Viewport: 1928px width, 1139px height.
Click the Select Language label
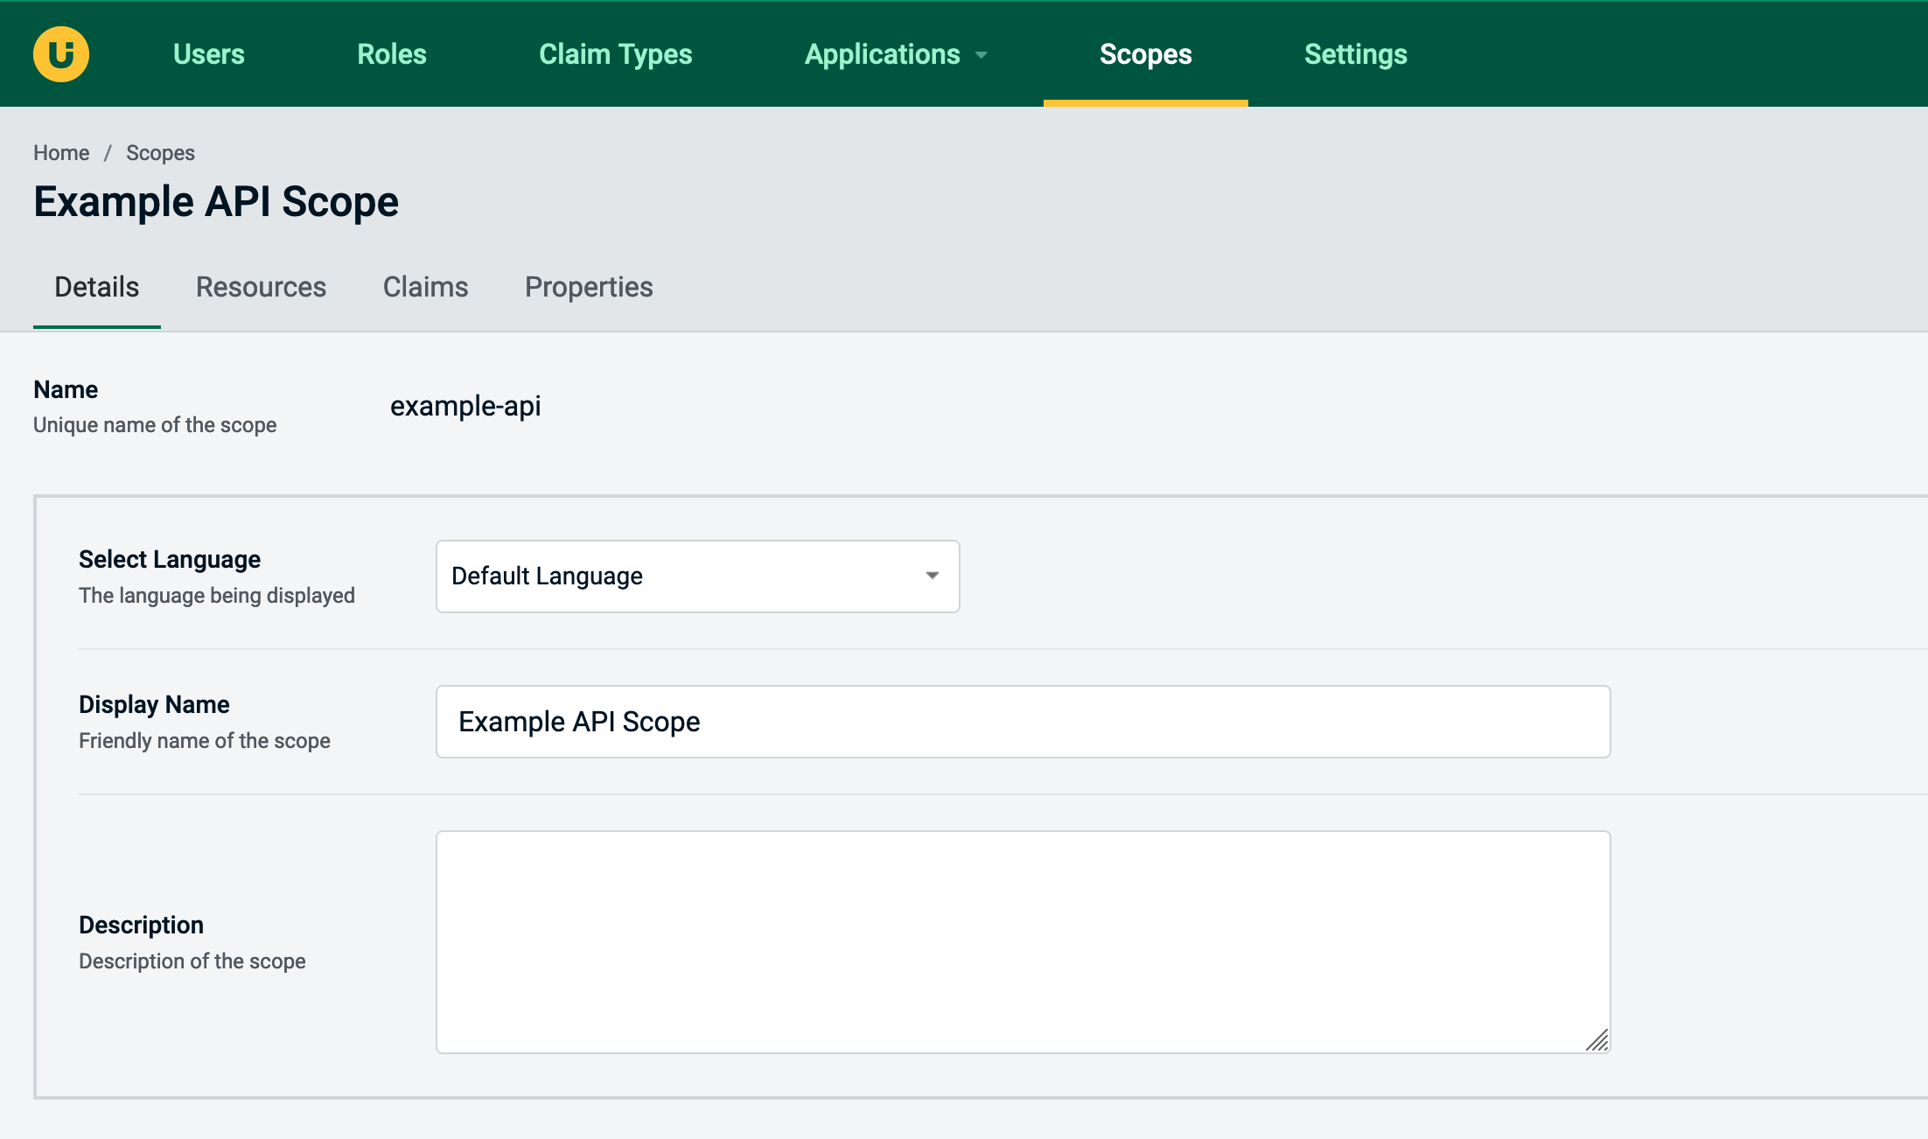[170, 559]
